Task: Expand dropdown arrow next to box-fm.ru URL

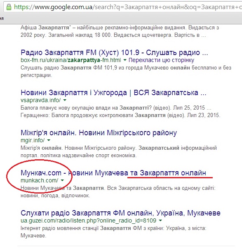Action: point(125,60)
